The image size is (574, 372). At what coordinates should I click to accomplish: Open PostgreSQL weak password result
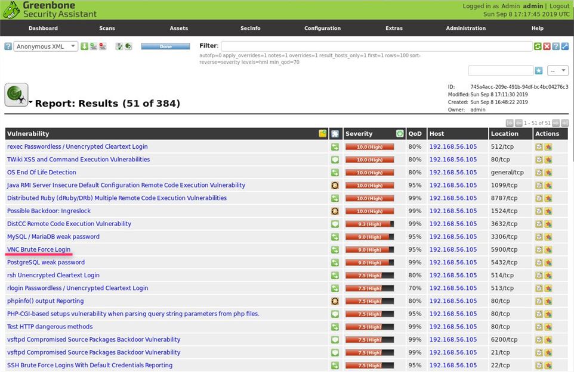pos(46,262)
